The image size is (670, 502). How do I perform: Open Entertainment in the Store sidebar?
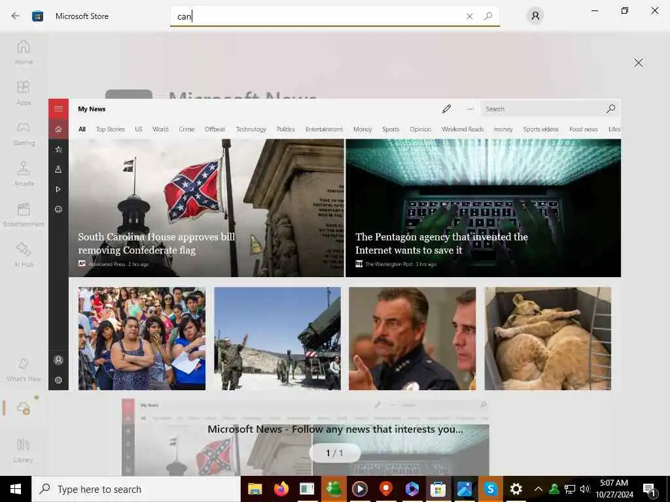(24, 214)
